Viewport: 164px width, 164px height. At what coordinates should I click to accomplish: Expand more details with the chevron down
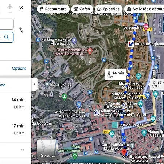(x=22, y=150)
